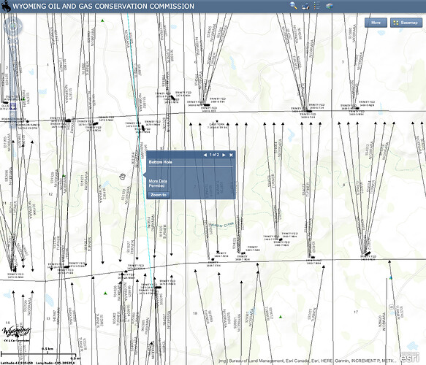Pan map left with navigation wheel arrow
Viewport: 426px width, 365px height.
(x=5, y=26)
